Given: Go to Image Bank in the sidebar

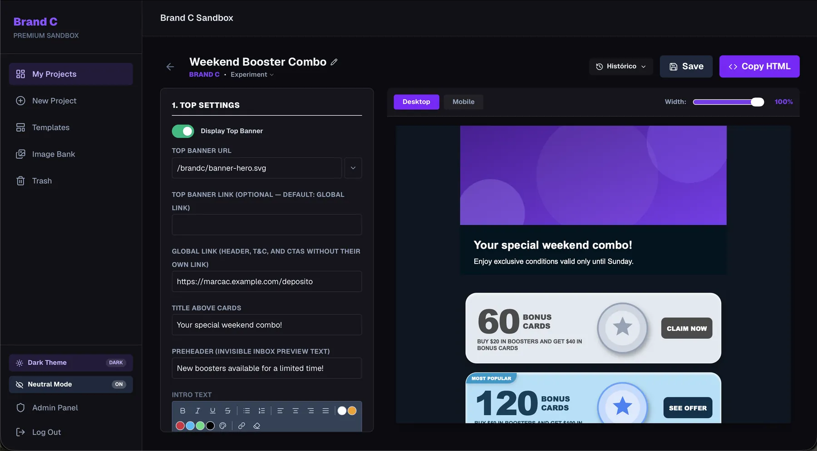Looking at the screenshot, I should [x=71, y=154].
